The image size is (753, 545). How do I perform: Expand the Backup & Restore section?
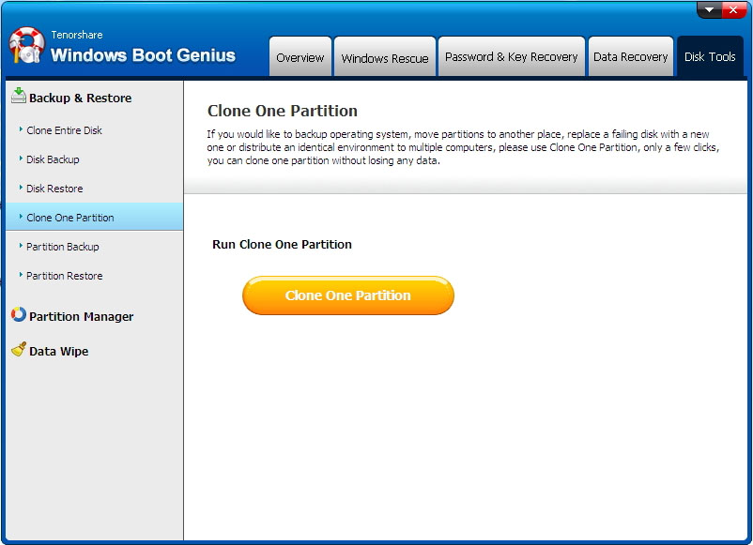pos(80,98)
